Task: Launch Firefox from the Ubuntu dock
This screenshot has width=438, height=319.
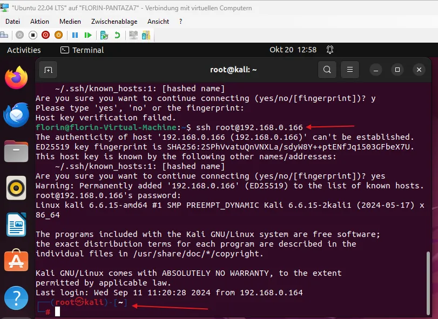Action: (x=16, y=79)
